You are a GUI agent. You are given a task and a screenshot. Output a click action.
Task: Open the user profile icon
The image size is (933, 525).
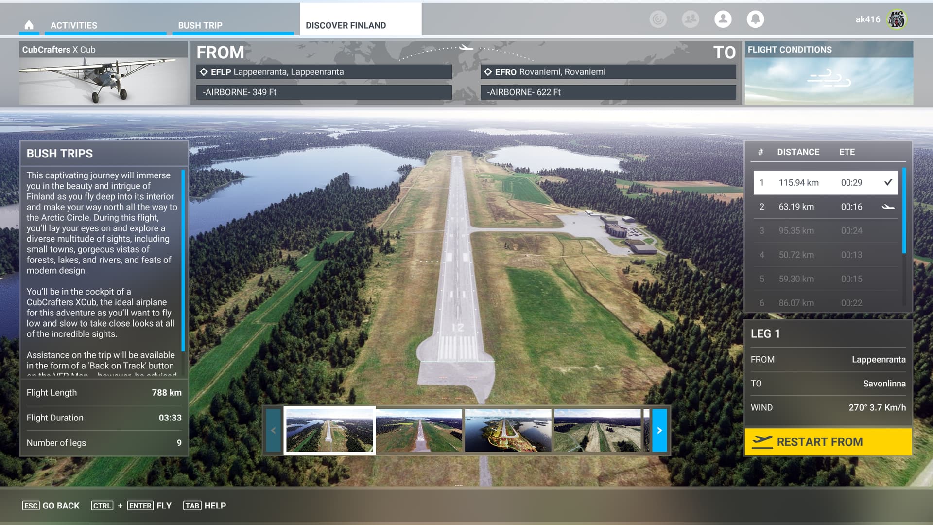click(723, 19)
